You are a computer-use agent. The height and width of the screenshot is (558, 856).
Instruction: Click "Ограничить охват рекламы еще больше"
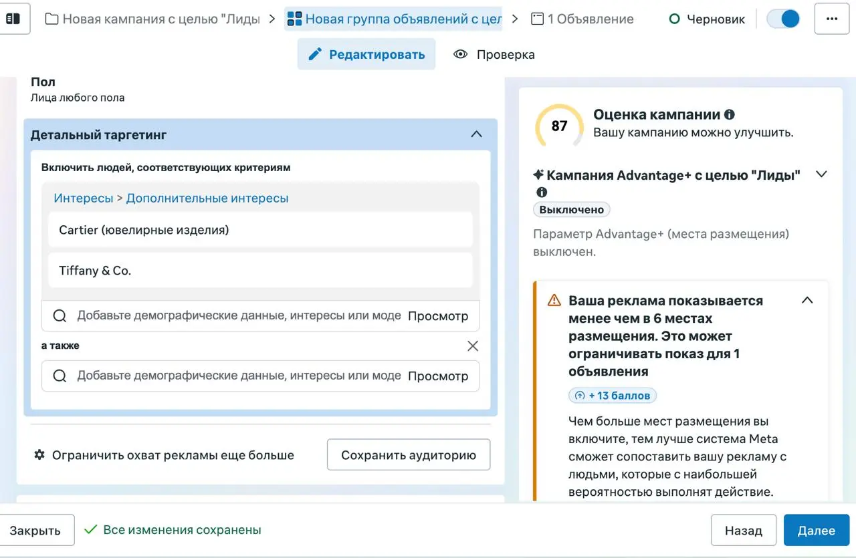pos(173,455)
